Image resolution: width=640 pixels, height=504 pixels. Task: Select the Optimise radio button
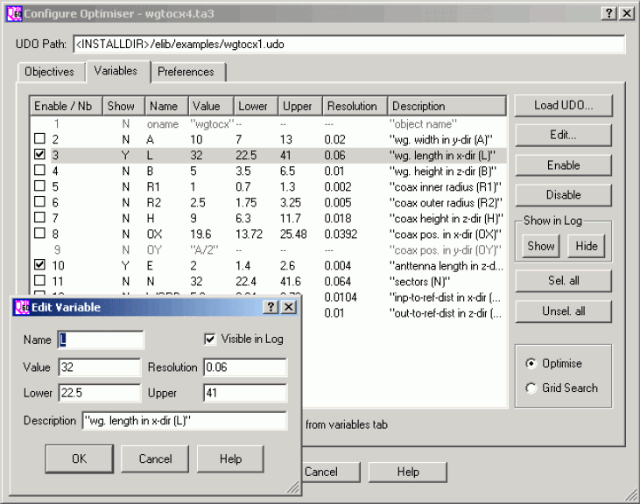531,363
